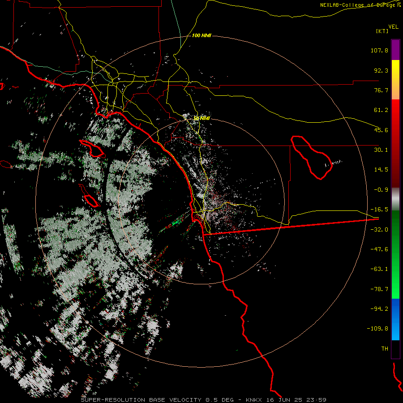Pick the light blue bottom color bar segment
Viewport: 403px width, 403px height.
click(395, 330)
